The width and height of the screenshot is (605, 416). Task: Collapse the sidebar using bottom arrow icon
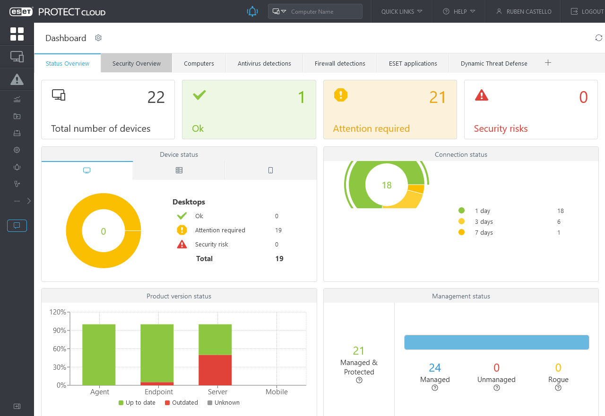(x=17, y=406)
